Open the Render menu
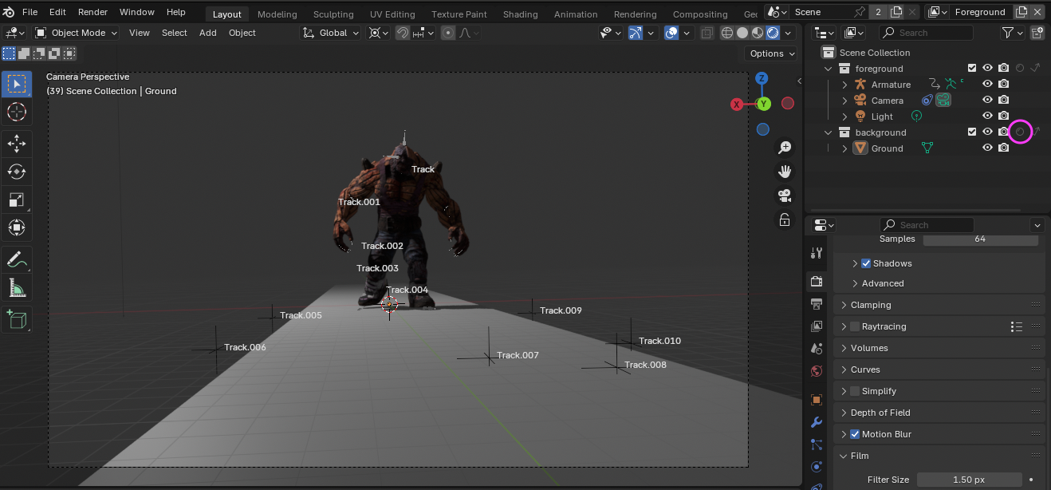 [93, 13]
